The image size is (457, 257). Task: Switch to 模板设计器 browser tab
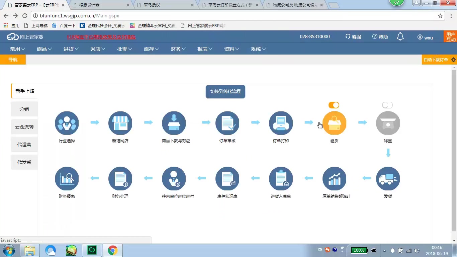[x=100, y=5]
